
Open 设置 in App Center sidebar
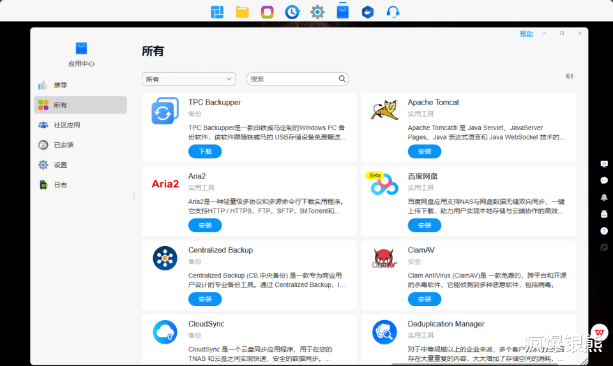80,165
